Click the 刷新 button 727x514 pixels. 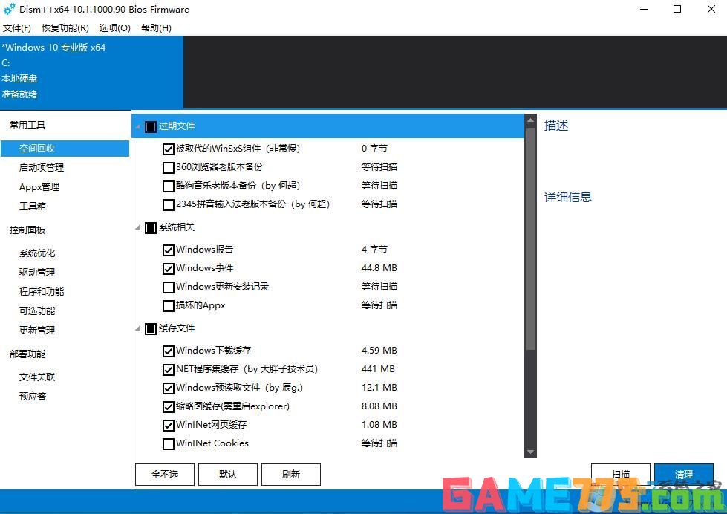point(290,475)
